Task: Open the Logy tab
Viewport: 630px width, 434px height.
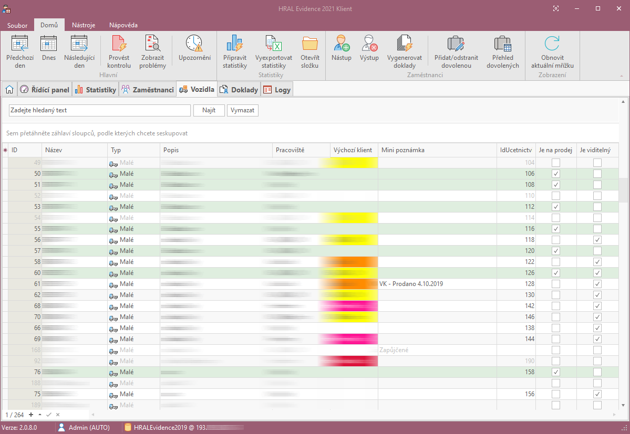Action: pos(277,89)
